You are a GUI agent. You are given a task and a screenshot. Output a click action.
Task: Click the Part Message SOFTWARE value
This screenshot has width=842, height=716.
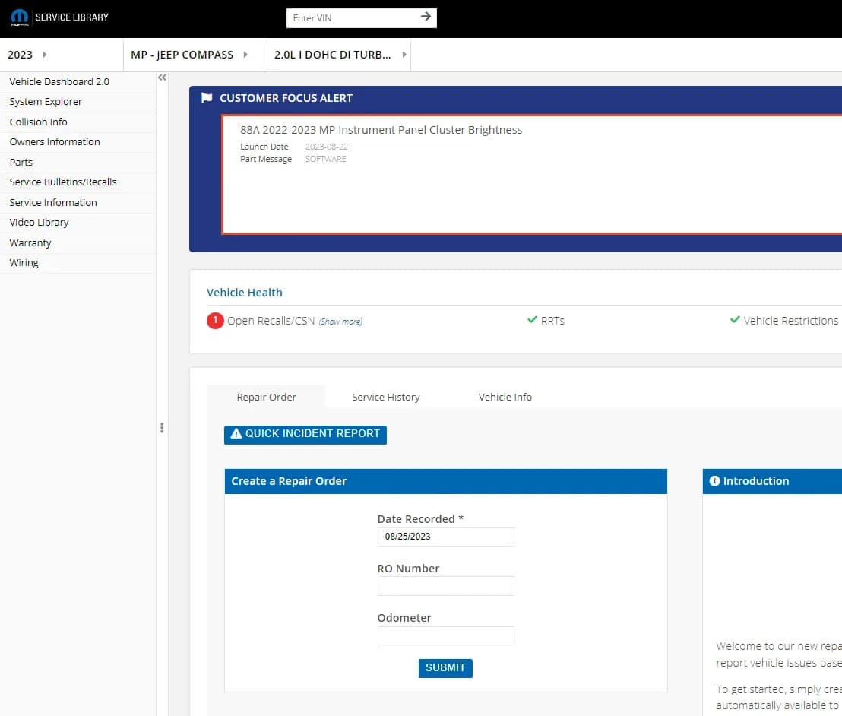[325, 159]
